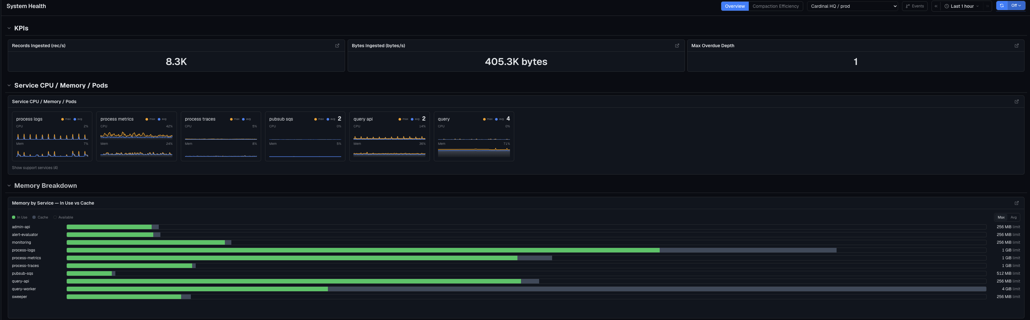Click the Events button
The width and height of the screenshot is (1030, 320).
click(x=914, y=6)
